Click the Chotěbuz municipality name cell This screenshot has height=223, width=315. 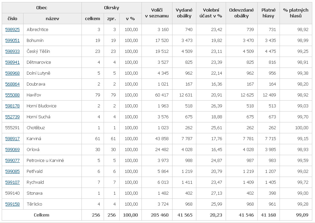tap(52, 128)
